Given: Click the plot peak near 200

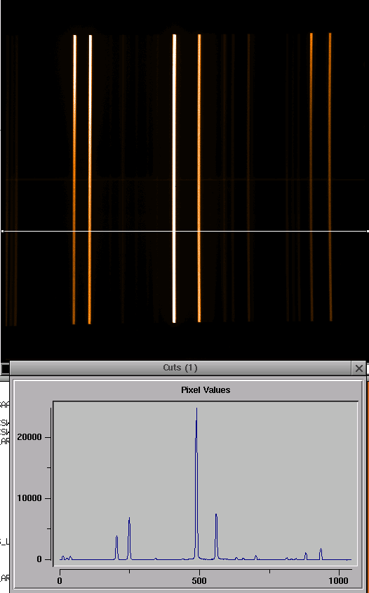Looking at the screenshot, I should [x=117, y=537].
